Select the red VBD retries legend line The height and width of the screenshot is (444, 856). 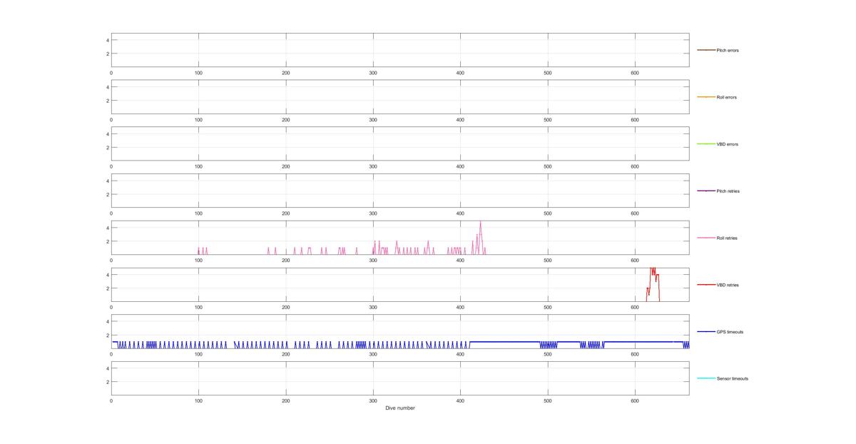pyautogui.click(x=706, y=285)
